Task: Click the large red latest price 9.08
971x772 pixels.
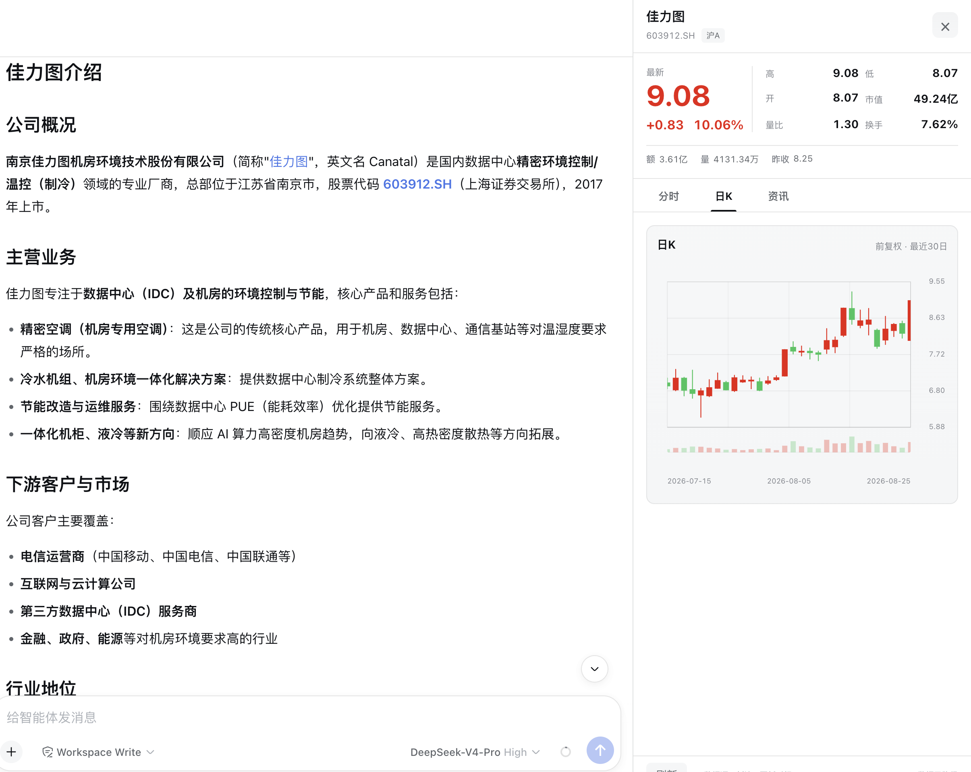Action: [678, 96]
